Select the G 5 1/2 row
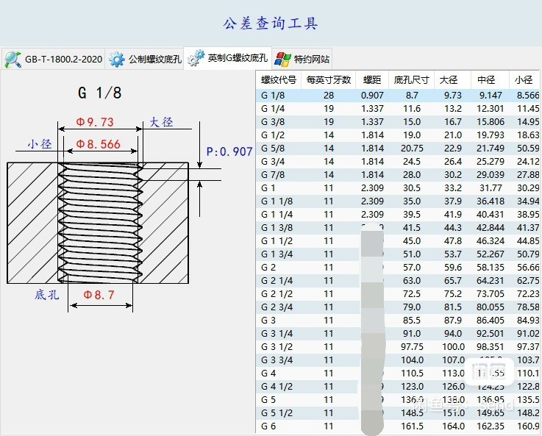 tap(398, 413)
